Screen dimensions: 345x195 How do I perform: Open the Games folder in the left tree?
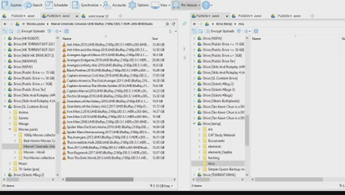(x=23, y=118)
